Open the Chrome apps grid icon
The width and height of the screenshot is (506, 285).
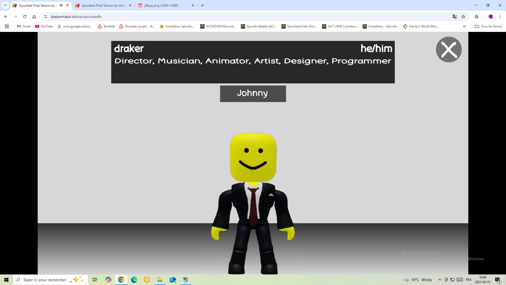[7, 26]
